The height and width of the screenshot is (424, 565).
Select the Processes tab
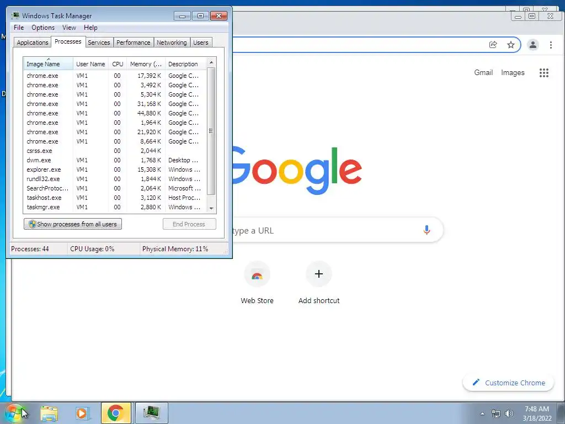[68, 41]
